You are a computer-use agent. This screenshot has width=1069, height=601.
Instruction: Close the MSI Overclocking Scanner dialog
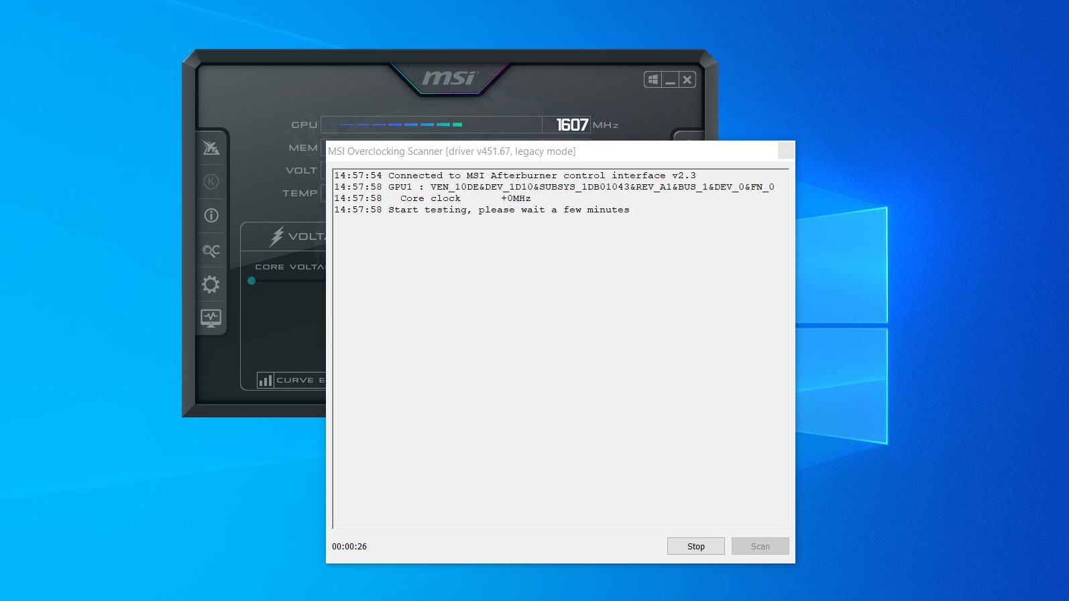point(786,151)
